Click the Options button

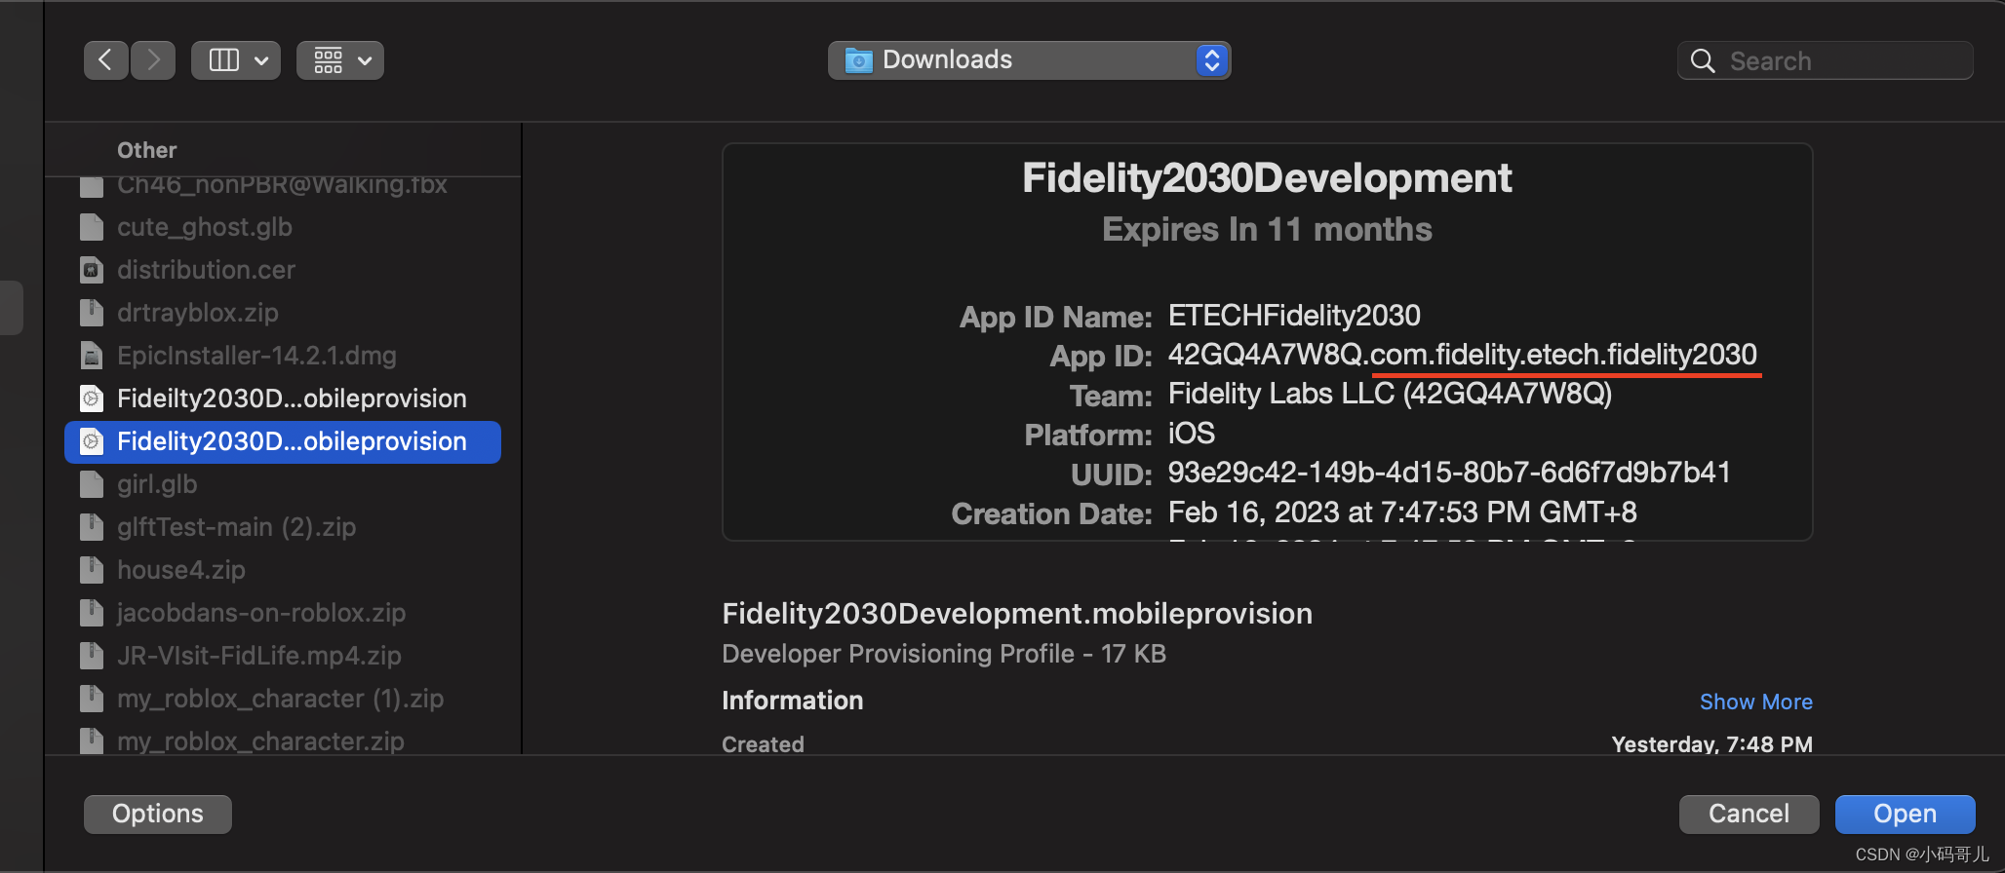pos(158,814)
